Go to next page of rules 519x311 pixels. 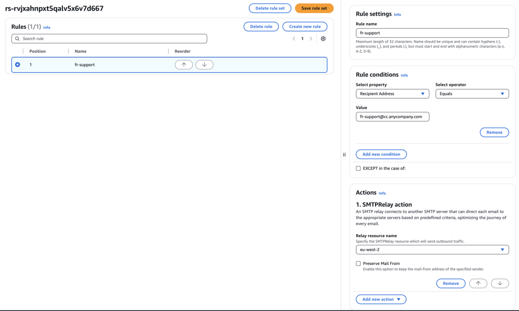pos(311,38)
